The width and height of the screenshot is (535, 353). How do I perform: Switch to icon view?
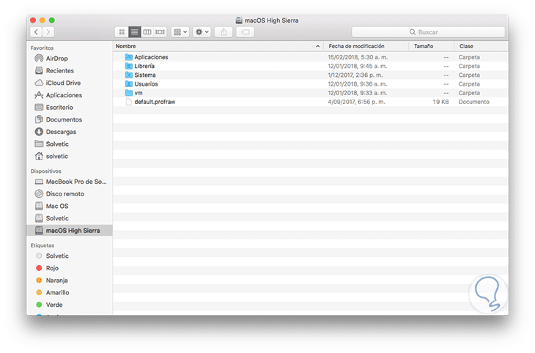coord(122,32)
